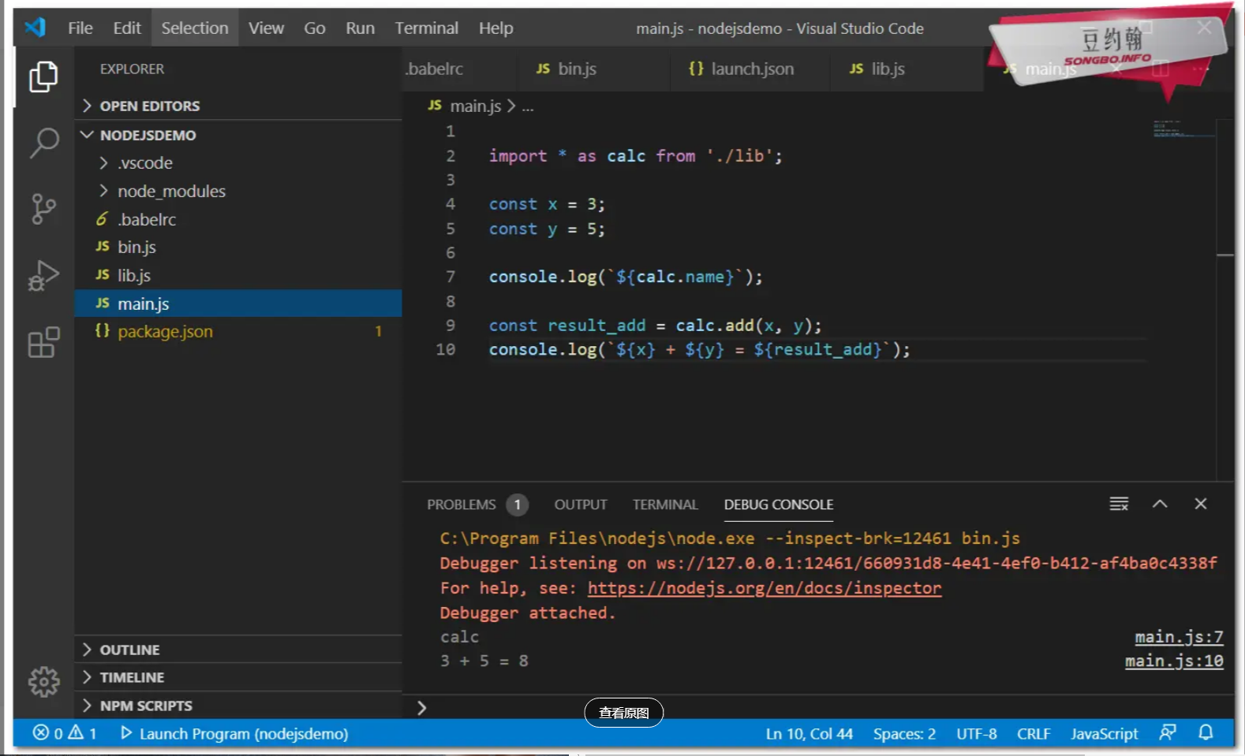
Task: Start Launch Program (nodejsdemo) from status bar
Action: tap(234, 733)
